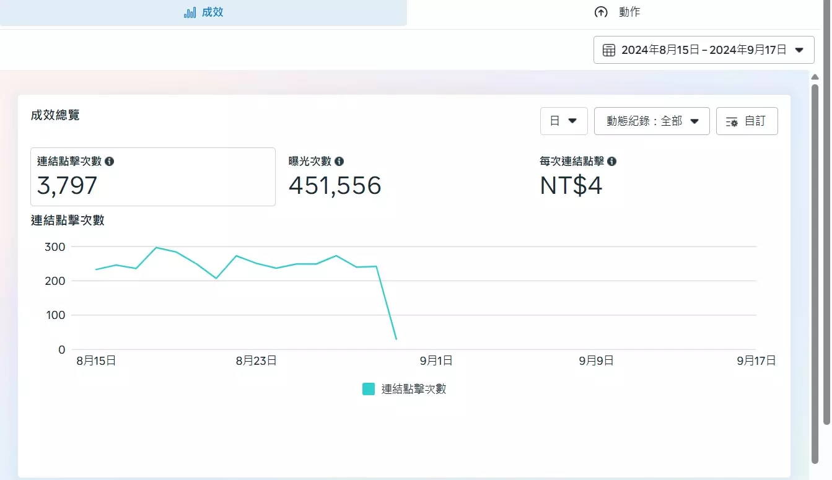Click info icon beside 每次連結點擊
Image resolution: width=832 pixels, height=480 pixels.
(611, 161)
